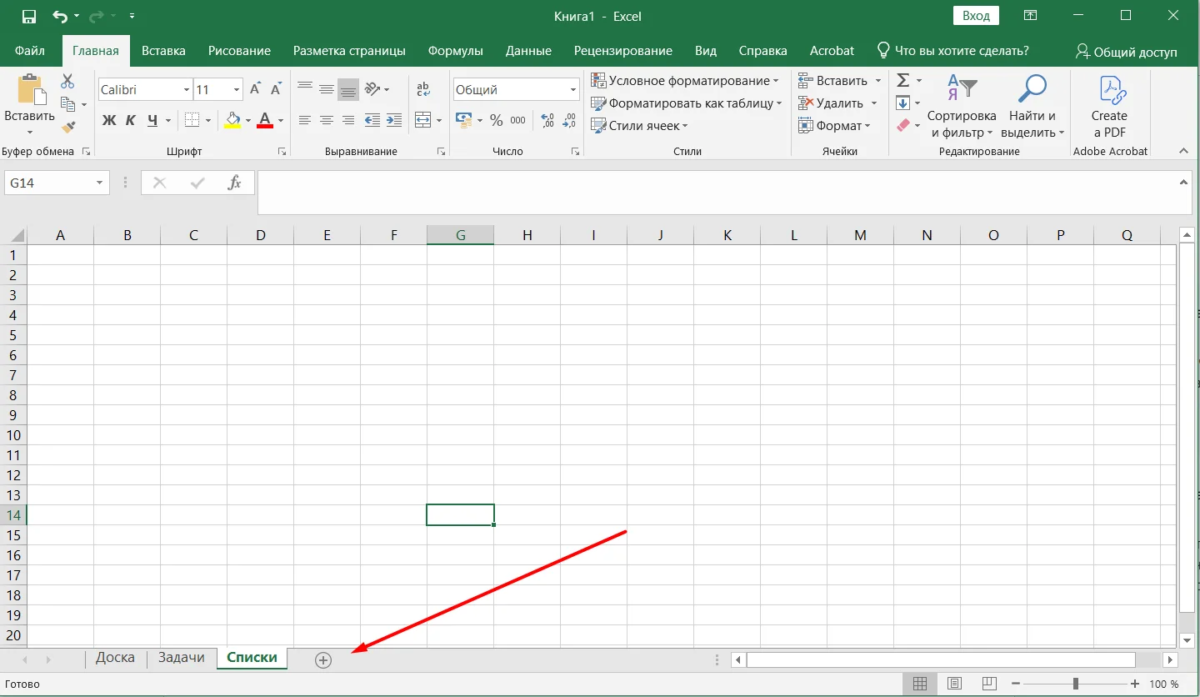Click the zoom slider in status bar

[1076, 684]
